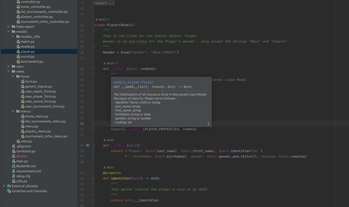The width and height of the screenshot is (349, 207).
Task: Expand the collapsed import ... block
Action: (105, 3)
